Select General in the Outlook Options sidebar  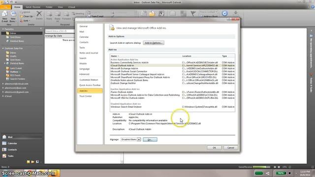tap(90, 26)
